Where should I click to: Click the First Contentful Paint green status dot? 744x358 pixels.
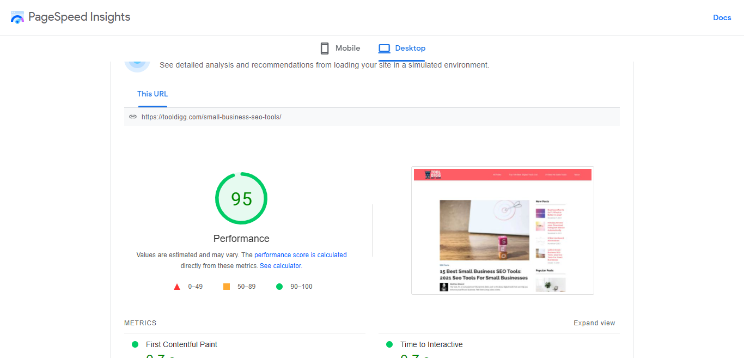(x=135, y=344)
